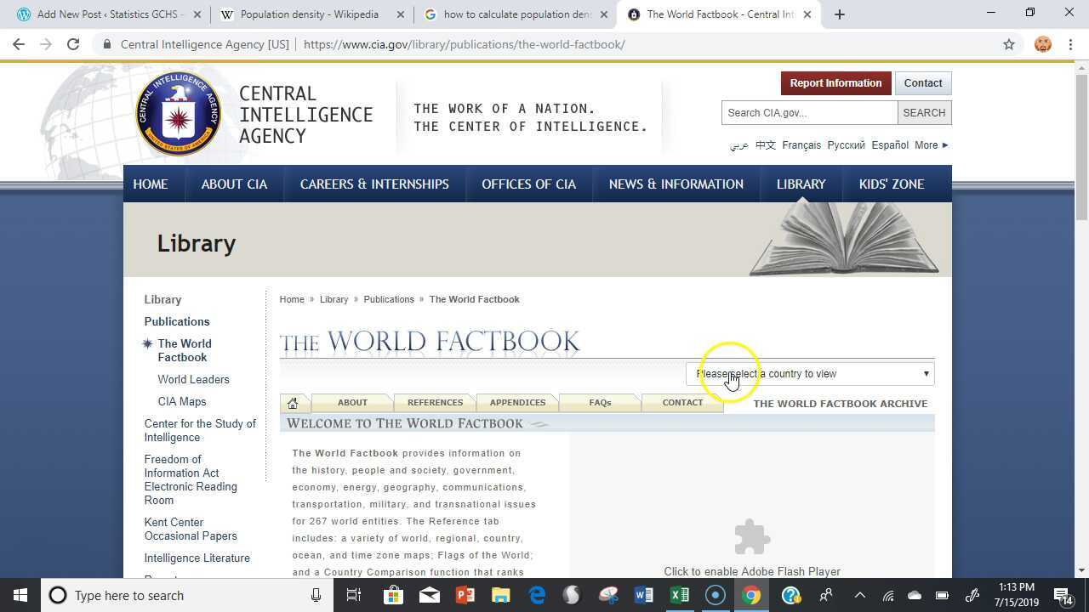Open the APPENDICES tab in Factbook
Viewport: 1089px width, 612px height.
[x=517, y=403]
